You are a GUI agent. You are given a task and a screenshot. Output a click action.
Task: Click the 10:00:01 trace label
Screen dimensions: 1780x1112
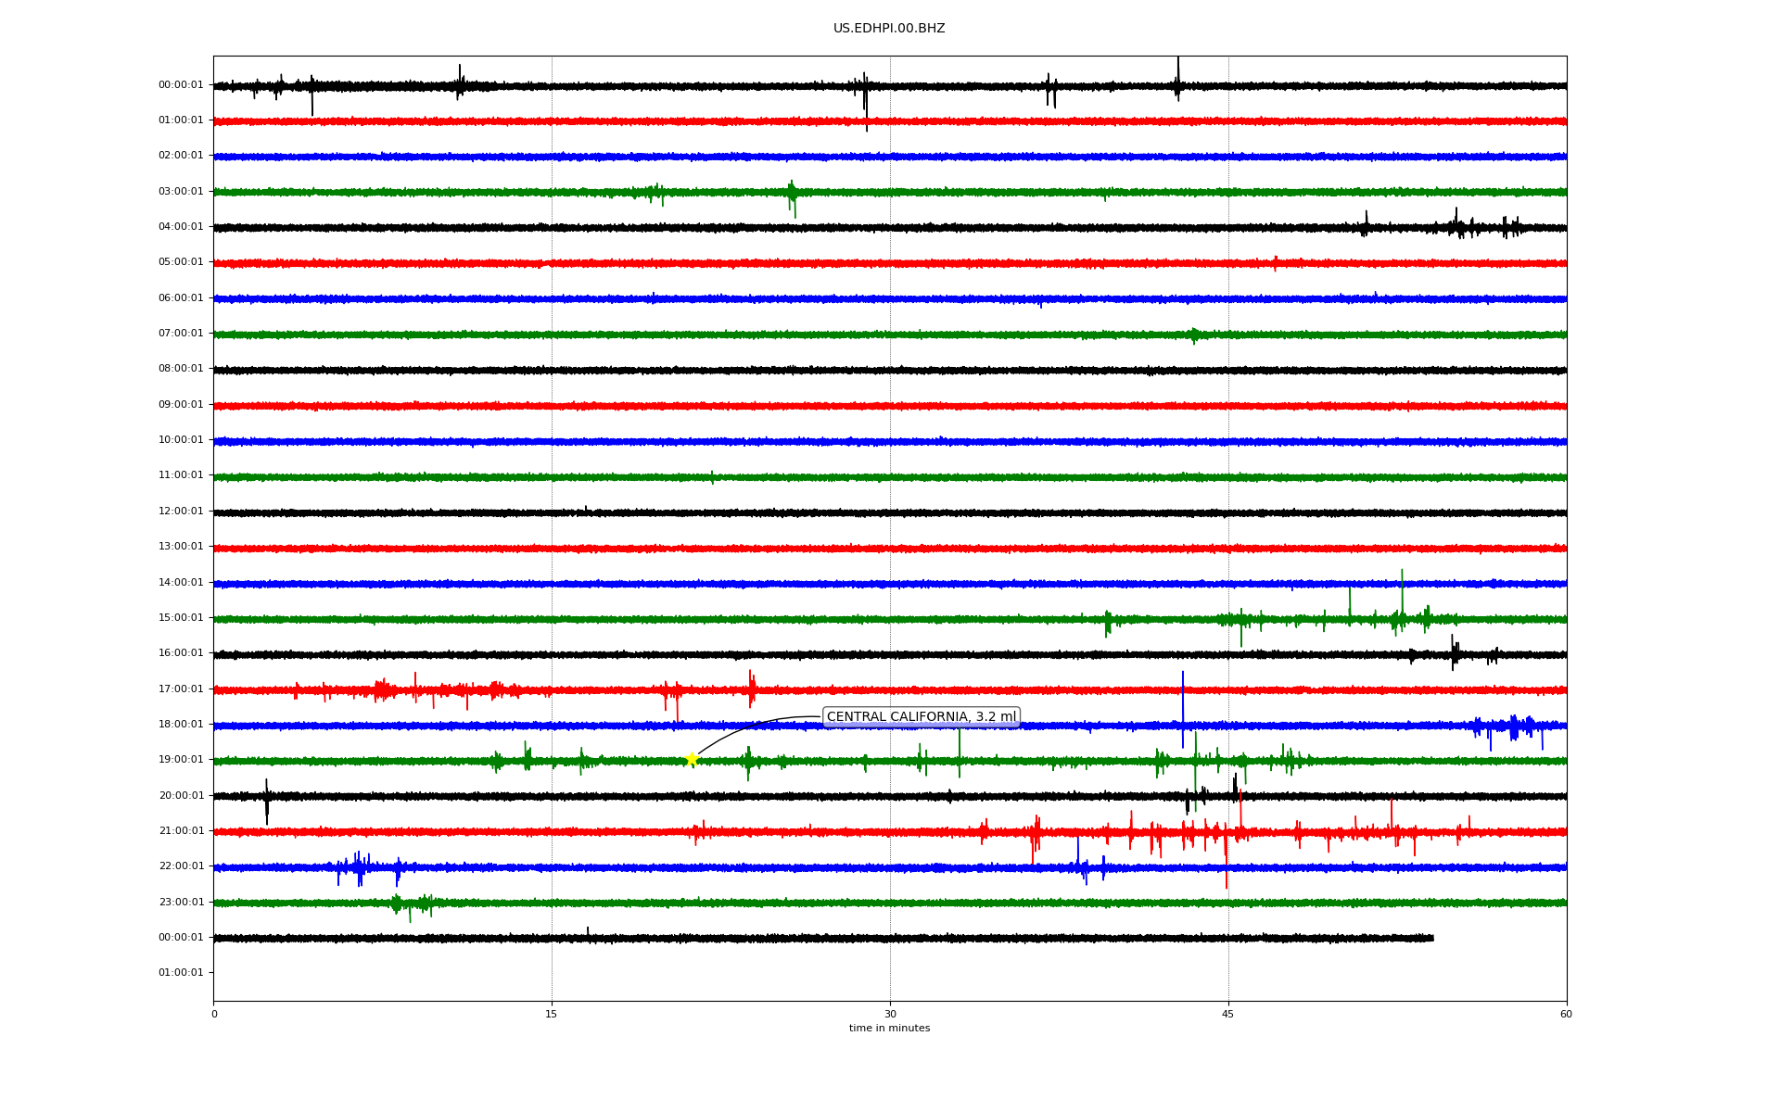pyautogui.click(x=181, y=440)
